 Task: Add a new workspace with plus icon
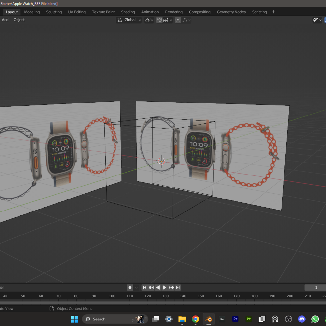coord(273,12)
